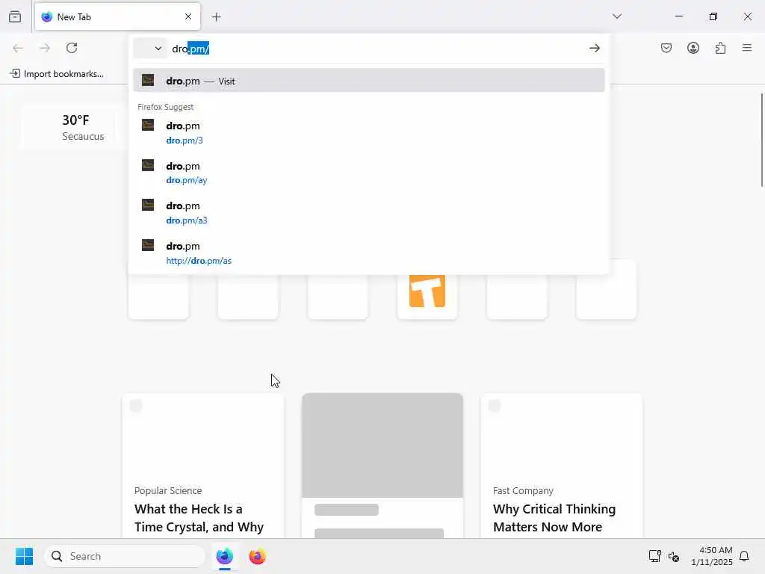
Task: Click the page vertical scrollbar
Action: click(x=761, y=140)
